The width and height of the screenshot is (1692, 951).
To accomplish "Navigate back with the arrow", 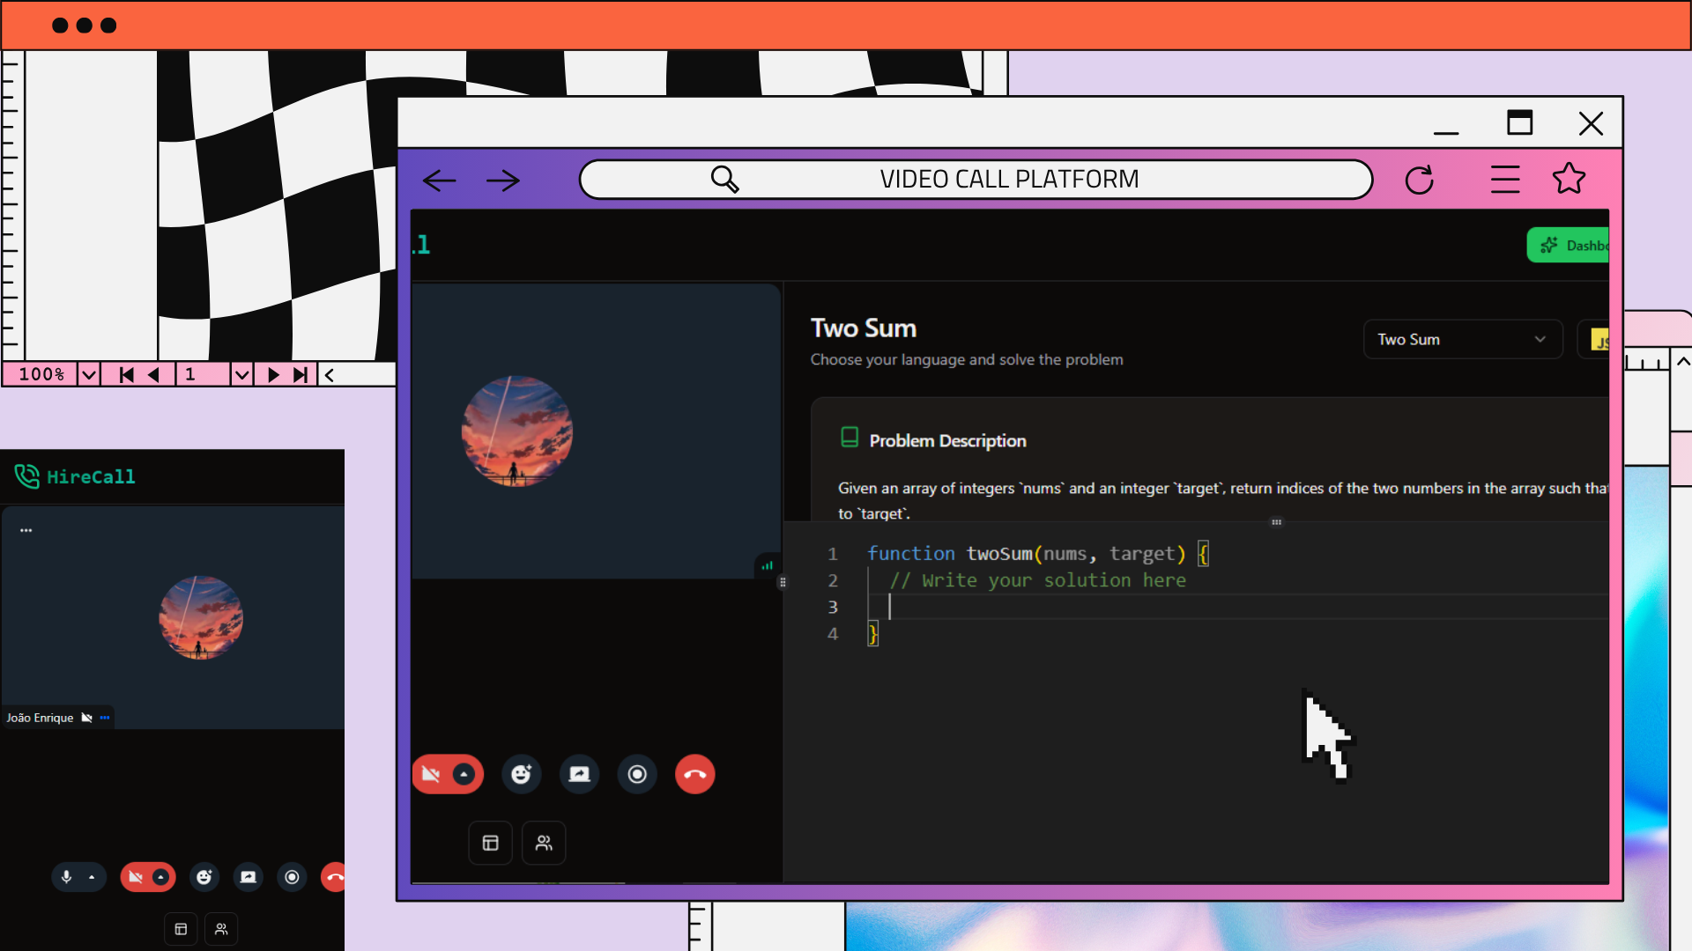I will (439, 180).
